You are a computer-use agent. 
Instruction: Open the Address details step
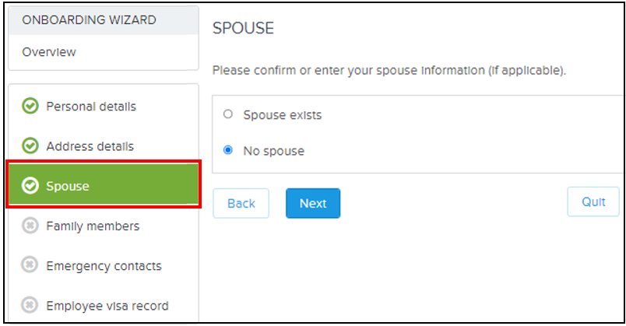90,146
